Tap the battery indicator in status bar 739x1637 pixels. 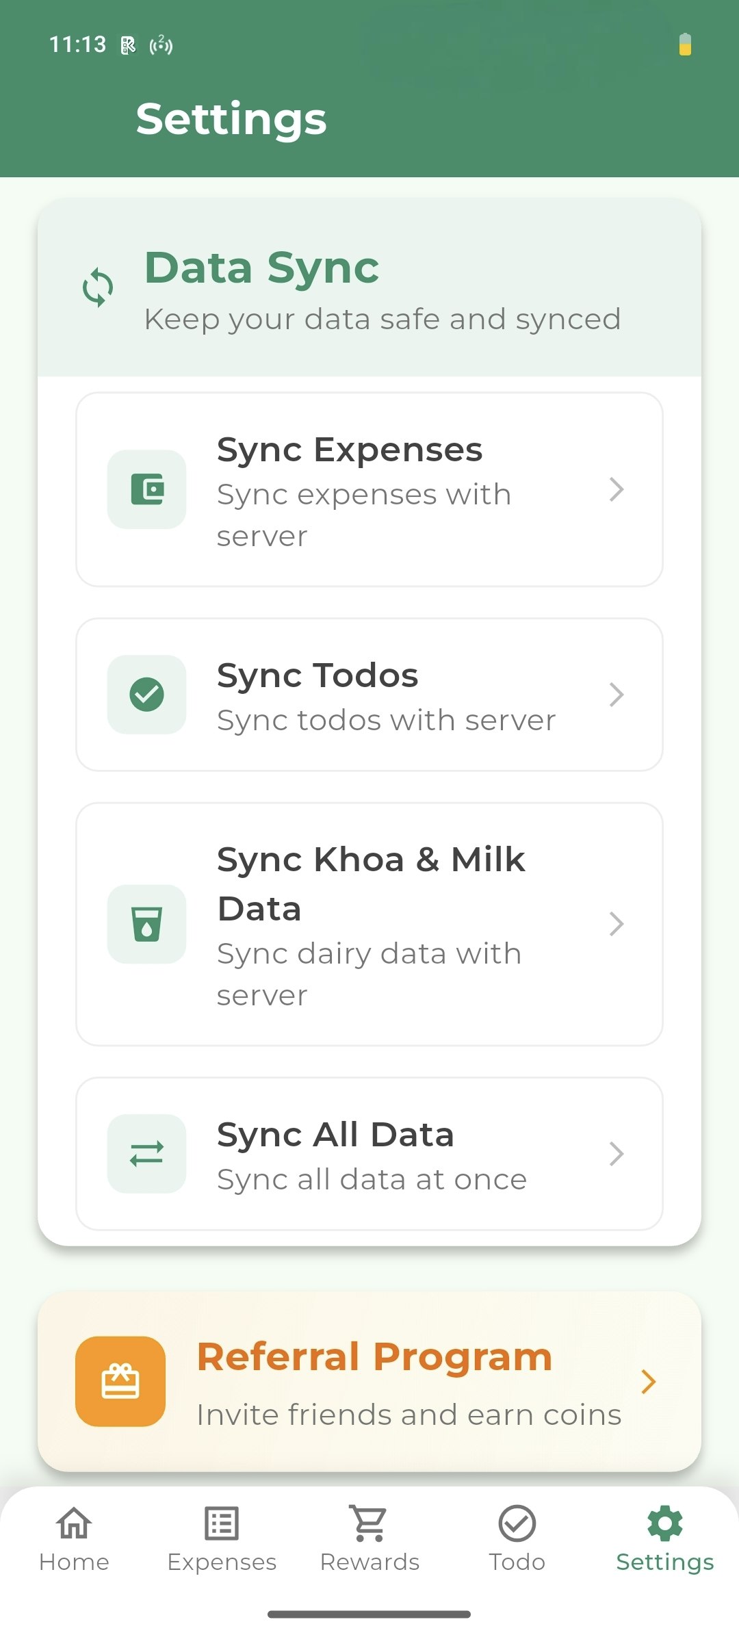tap(685, 44)
